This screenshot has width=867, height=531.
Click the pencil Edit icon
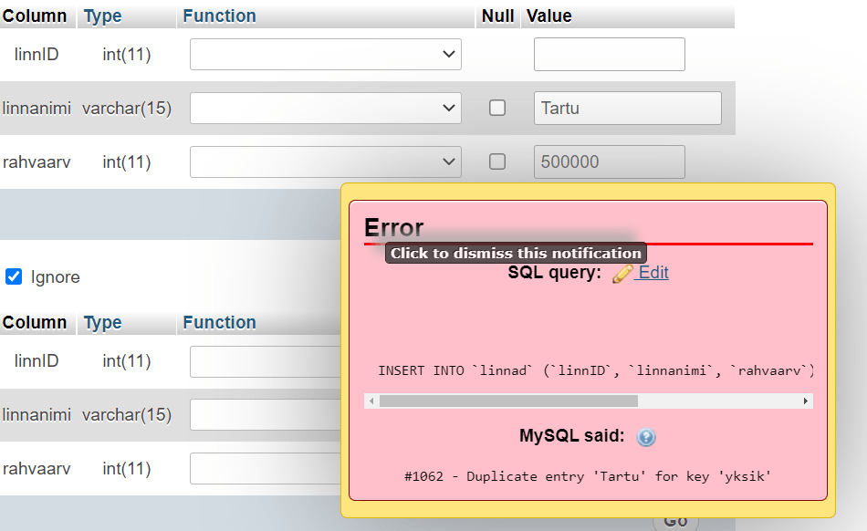point(622,273)
